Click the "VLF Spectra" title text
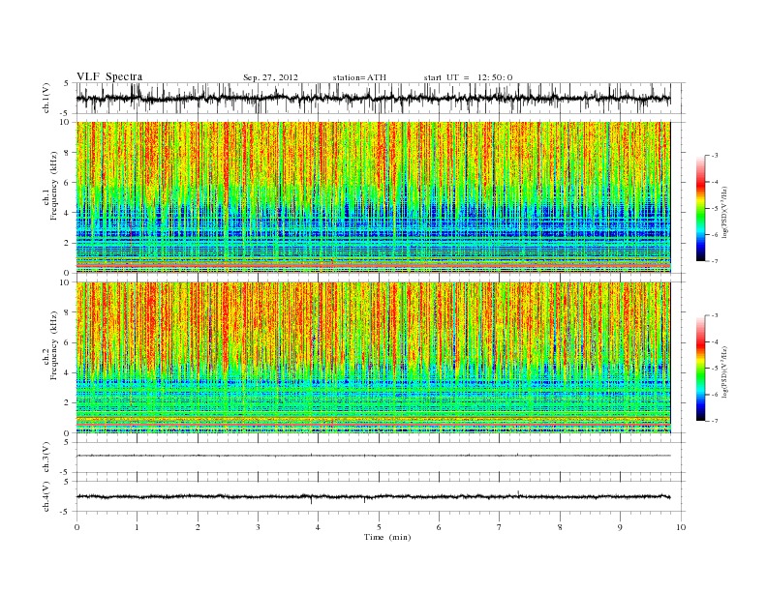 (x=109, y=76)
